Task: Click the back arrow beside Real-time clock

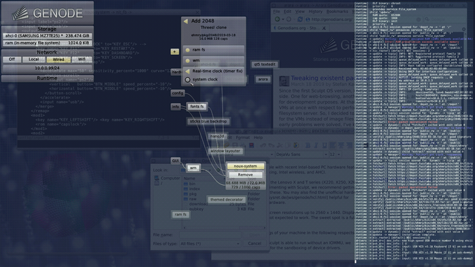Action: tap(187, 71)
